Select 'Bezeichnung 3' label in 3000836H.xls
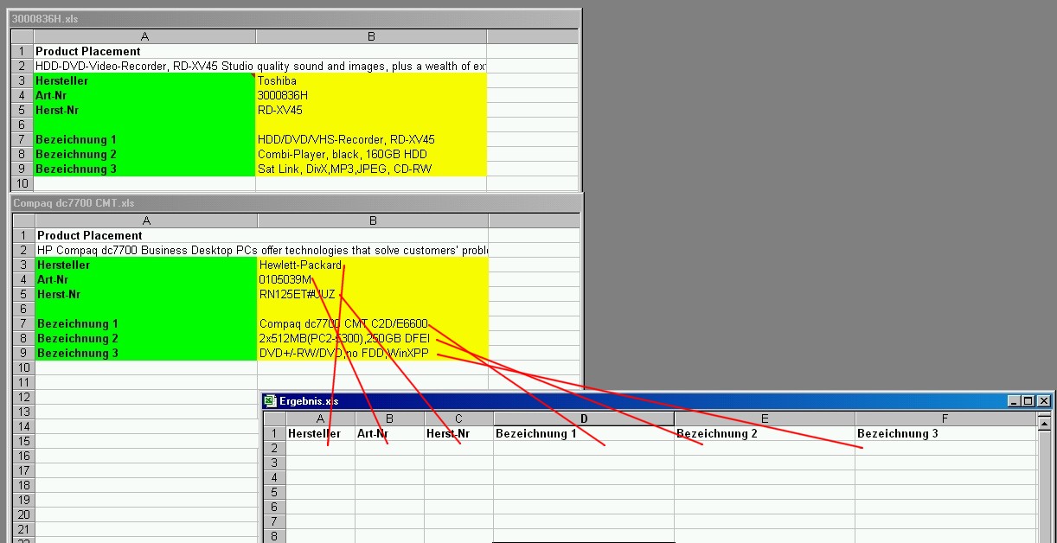Viewport: 1057px width, 543px height. click(144, 169)
